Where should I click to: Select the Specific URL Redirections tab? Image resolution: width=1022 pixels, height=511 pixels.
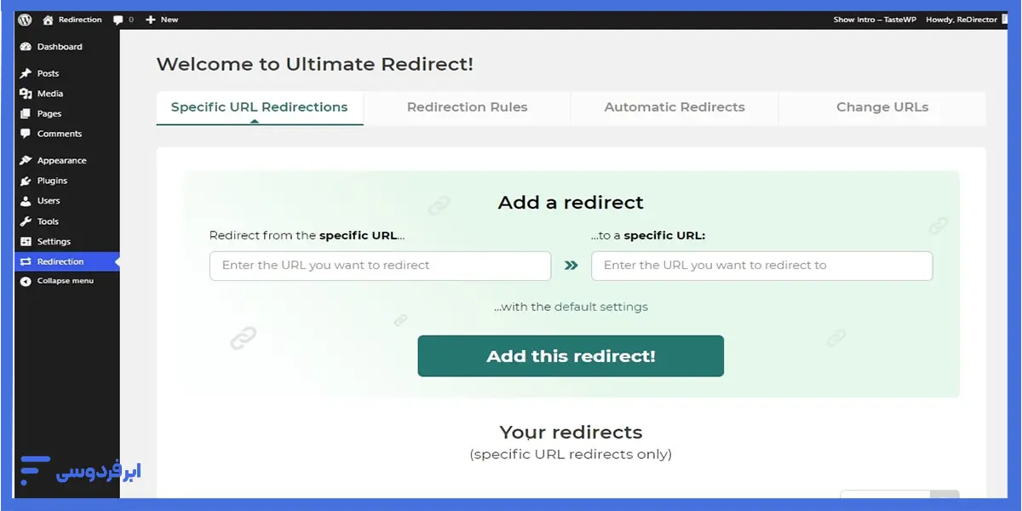[x=260, y=107]
